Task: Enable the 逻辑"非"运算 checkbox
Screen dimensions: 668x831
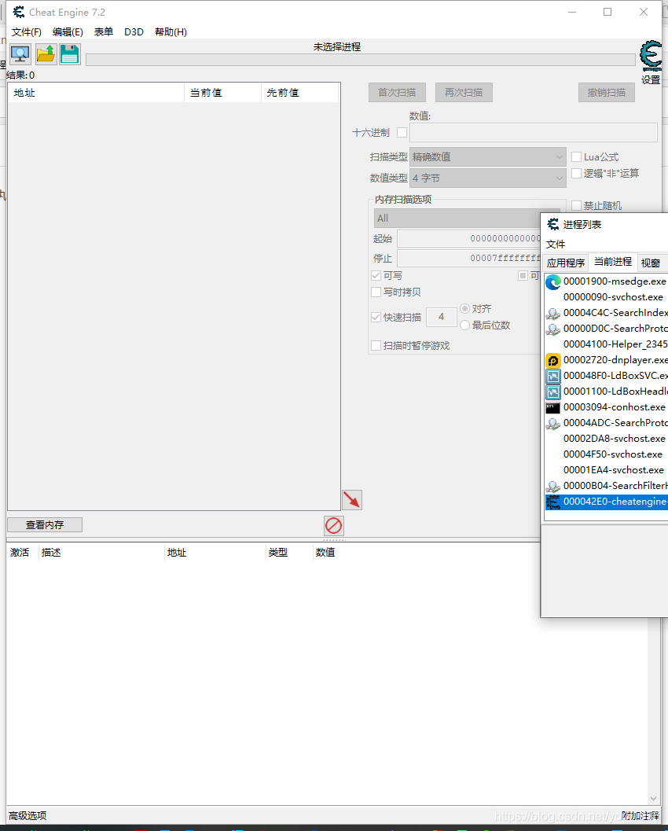Action: click(576, 173)
